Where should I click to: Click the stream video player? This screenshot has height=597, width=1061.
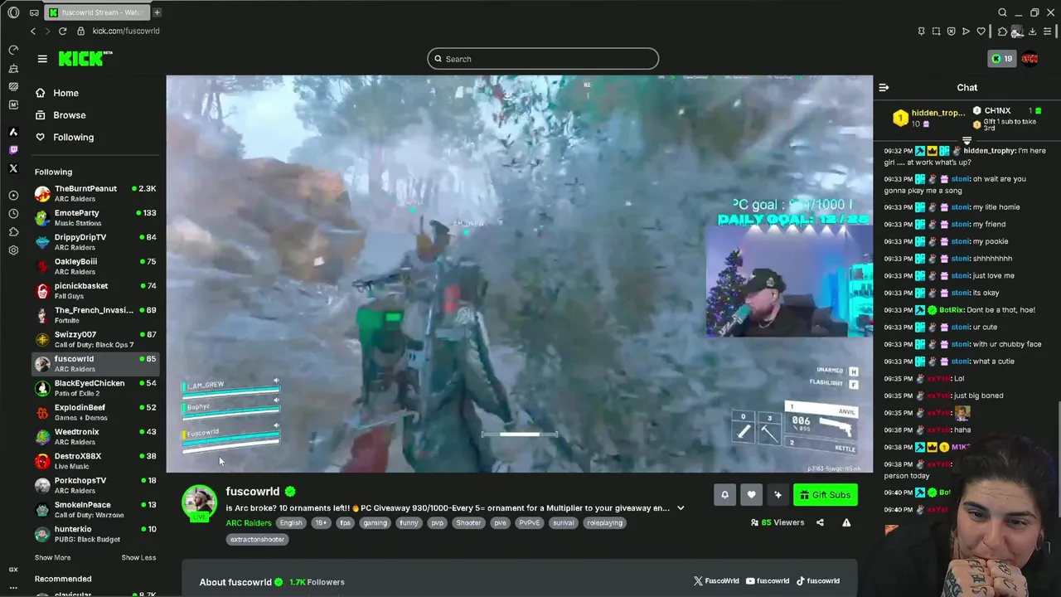coord(519,274)
